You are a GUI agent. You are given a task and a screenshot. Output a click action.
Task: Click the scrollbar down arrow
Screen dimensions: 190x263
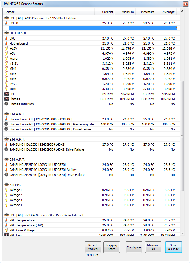point(182,233)
